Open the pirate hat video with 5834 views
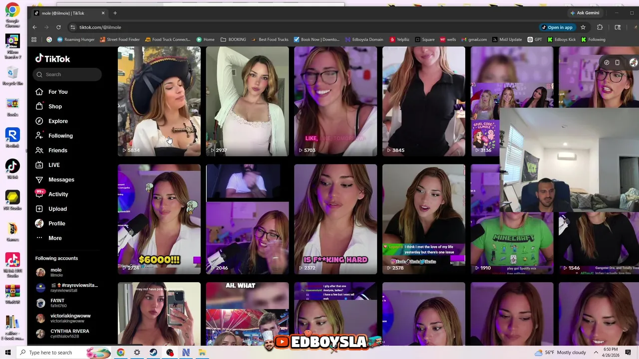Viewport: 639px width, 359px height. tap(159, 101)
